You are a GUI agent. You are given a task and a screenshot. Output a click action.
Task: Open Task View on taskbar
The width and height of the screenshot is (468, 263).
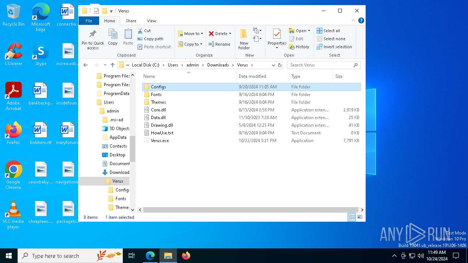pyautogui.click(x=132, y=256)
